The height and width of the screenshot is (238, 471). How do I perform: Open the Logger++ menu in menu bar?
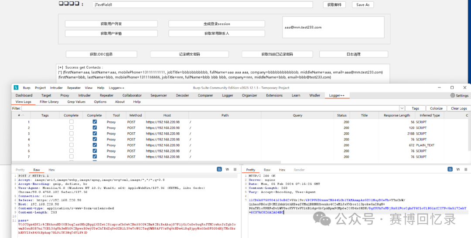click(x=116, y=88)
